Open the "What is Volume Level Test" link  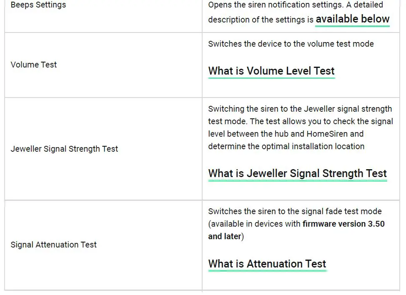click(x=271, y=71)
